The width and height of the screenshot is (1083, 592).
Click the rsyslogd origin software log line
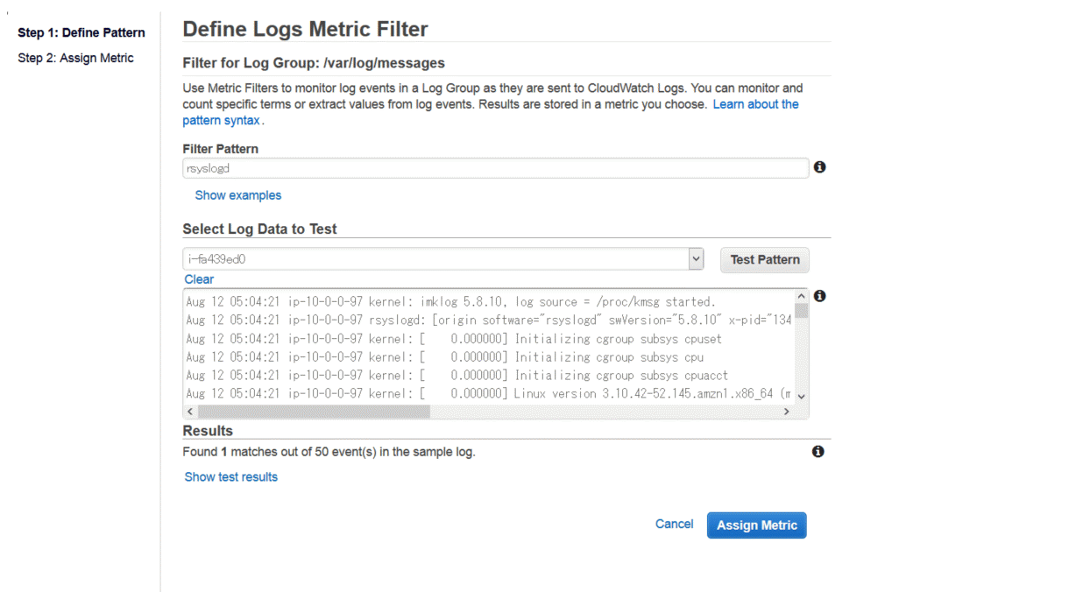tap(489, 321)
